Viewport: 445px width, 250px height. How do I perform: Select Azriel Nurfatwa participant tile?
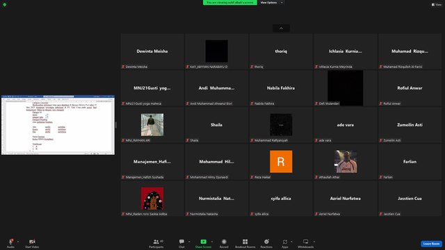346,199
